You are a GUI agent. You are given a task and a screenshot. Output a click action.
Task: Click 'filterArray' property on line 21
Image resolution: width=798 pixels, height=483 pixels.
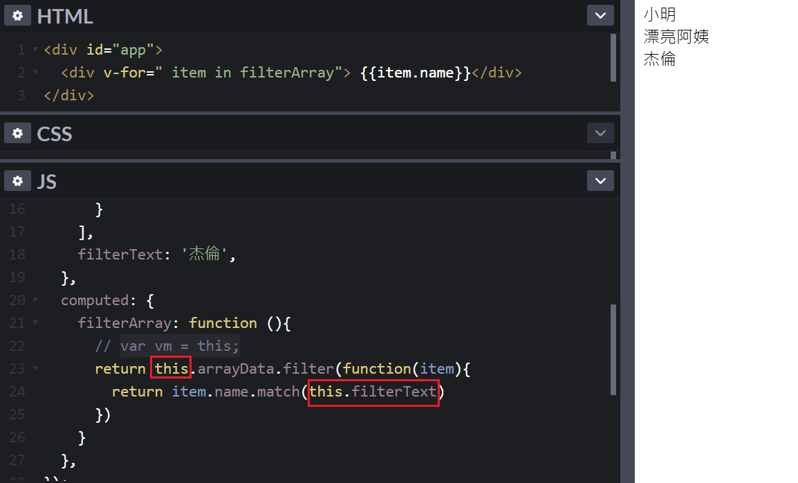pos(124,323)
